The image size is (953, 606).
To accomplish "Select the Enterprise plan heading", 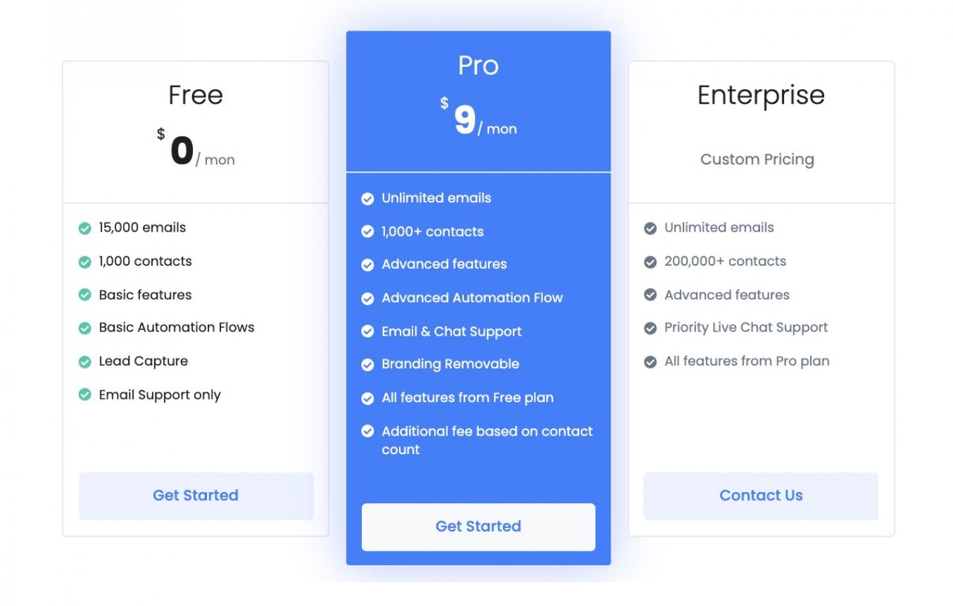I will [761, 95].
